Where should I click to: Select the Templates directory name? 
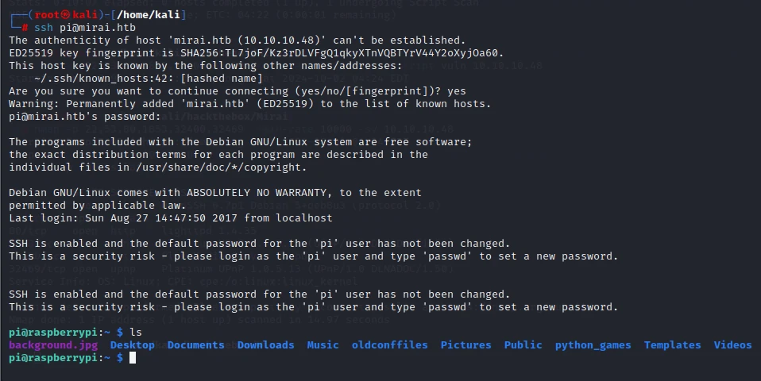(673, 345)
